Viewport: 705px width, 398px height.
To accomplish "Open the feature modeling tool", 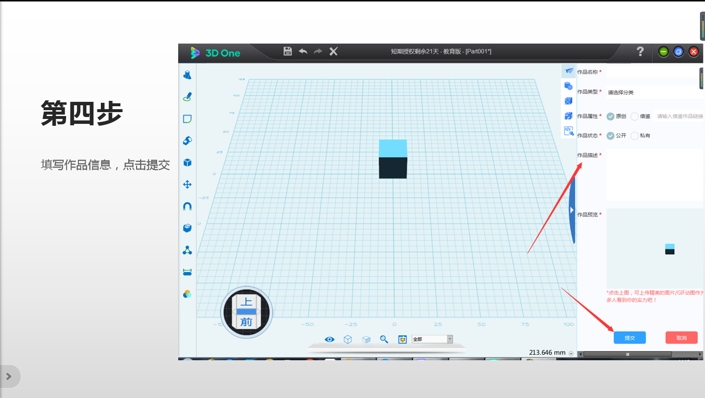I will click(x=187, y=140).
